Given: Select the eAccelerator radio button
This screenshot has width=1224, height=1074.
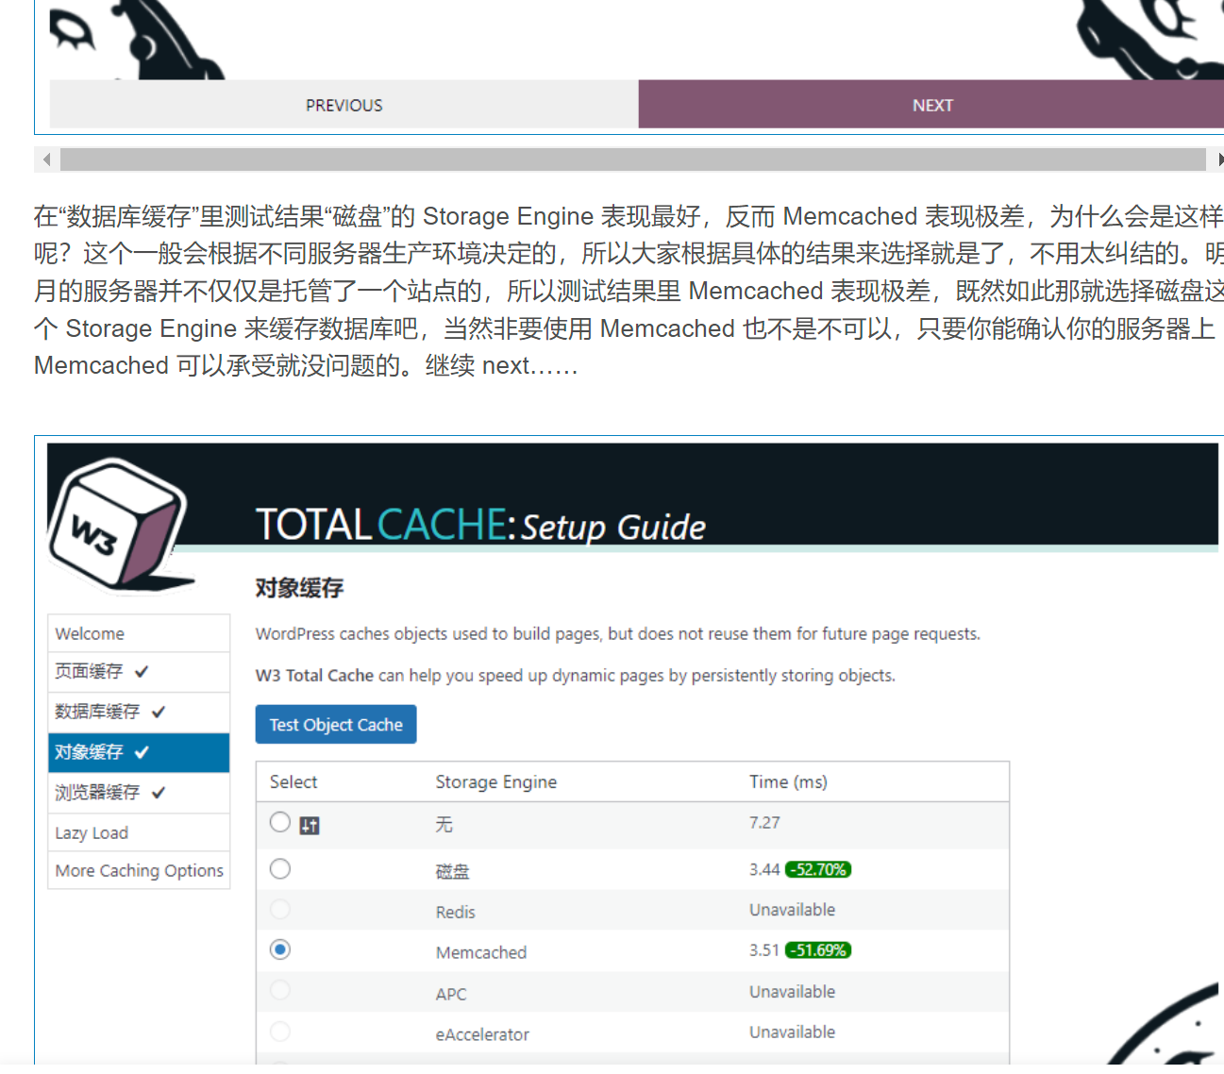Looking at the screenshot, I should pos(280,1031).
